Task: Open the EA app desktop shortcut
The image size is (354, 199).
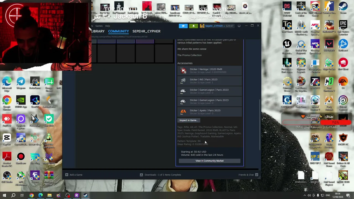Action: [x=343, y=83]
